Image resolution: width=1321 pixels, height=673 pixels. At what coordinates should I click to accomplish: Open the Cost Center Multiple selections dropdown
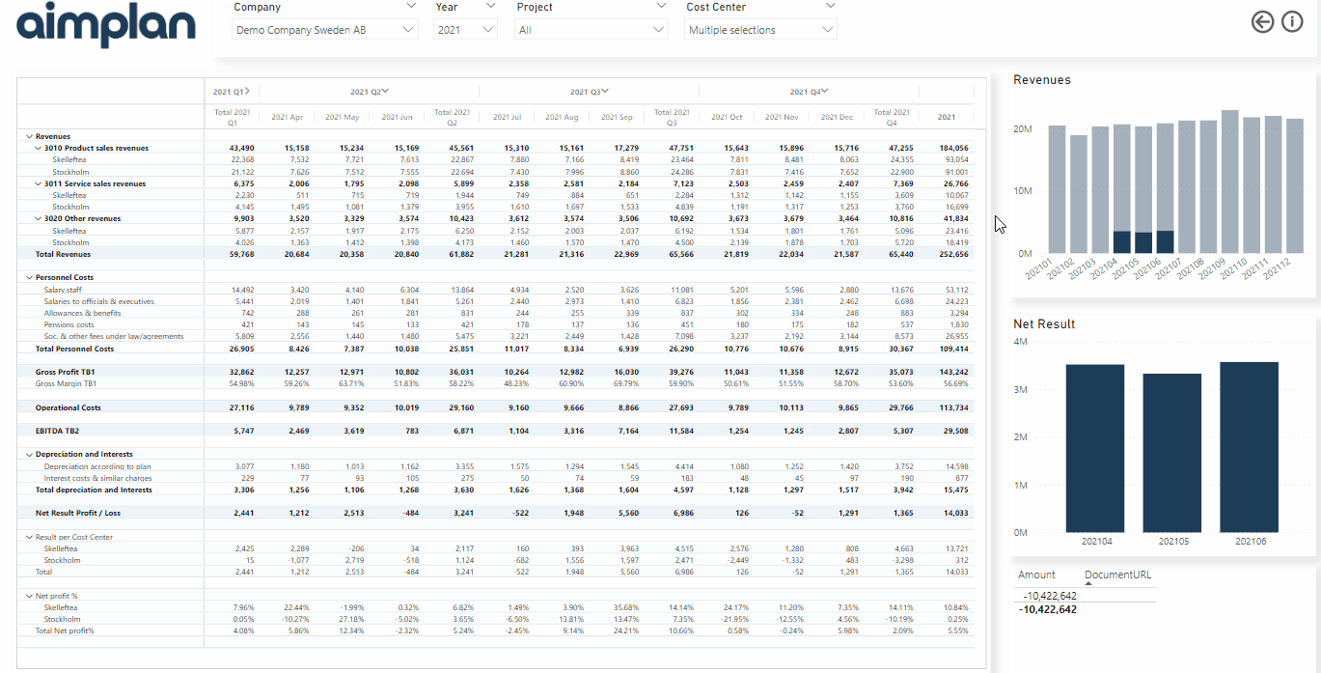click(x=760, y=30)
